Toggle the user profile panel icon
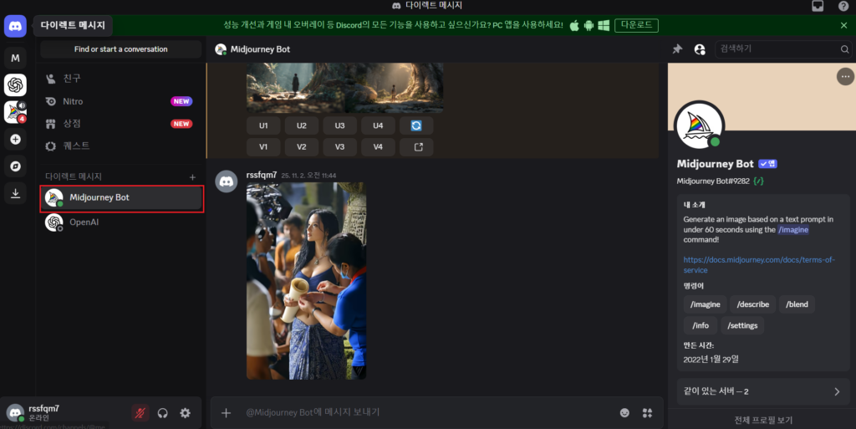 point(700,49)
